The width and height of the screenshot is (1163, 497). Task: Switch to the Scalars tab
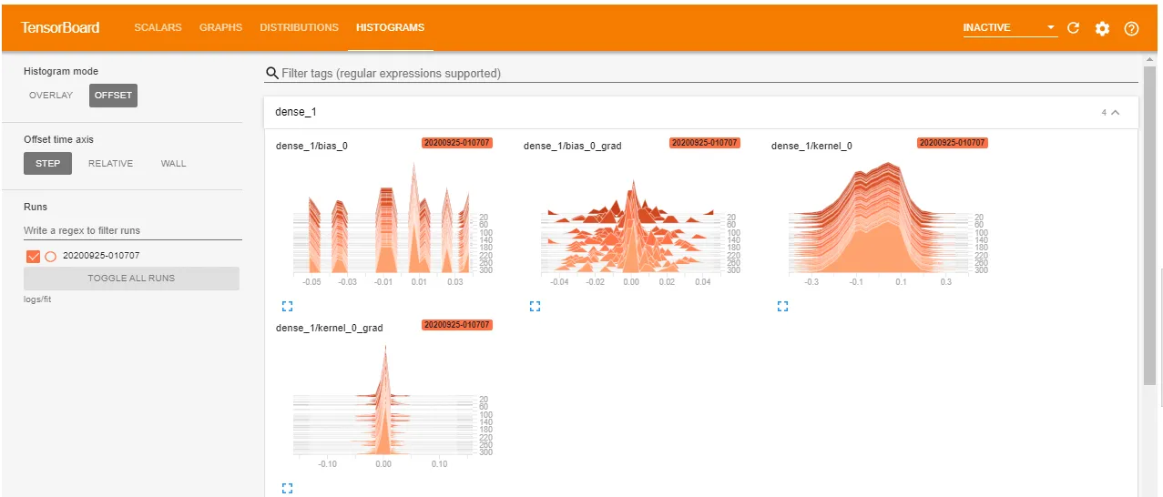point(158,27)
